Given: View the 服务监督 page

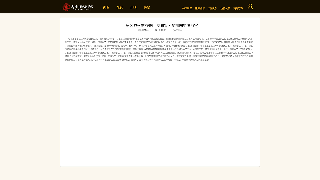Looking at the screenshot, I should 200,8.
